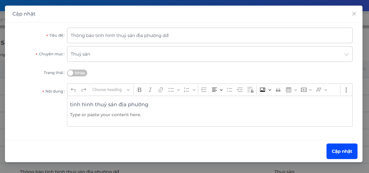Image resolution: width=369 pixels, height=173 pixels.
Task: Decrease indent (outdent)
Action: (204, 90)
